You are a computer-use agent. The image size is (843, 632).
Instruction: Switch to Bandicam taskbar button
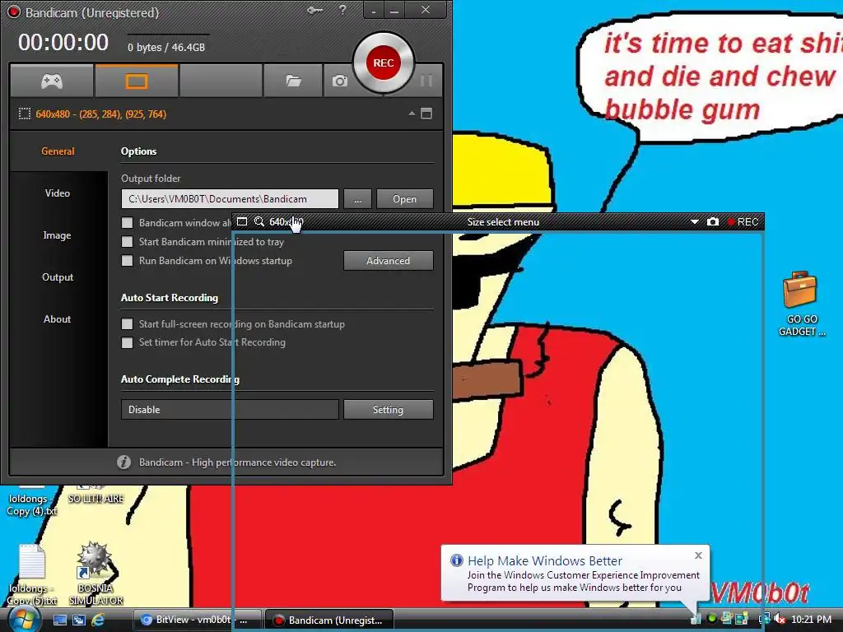(329, 620)
